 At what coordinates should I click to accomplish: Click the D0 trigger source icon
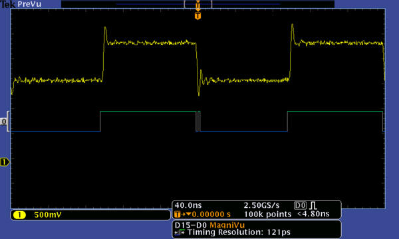pyautogui.click(x=301, y=205)
